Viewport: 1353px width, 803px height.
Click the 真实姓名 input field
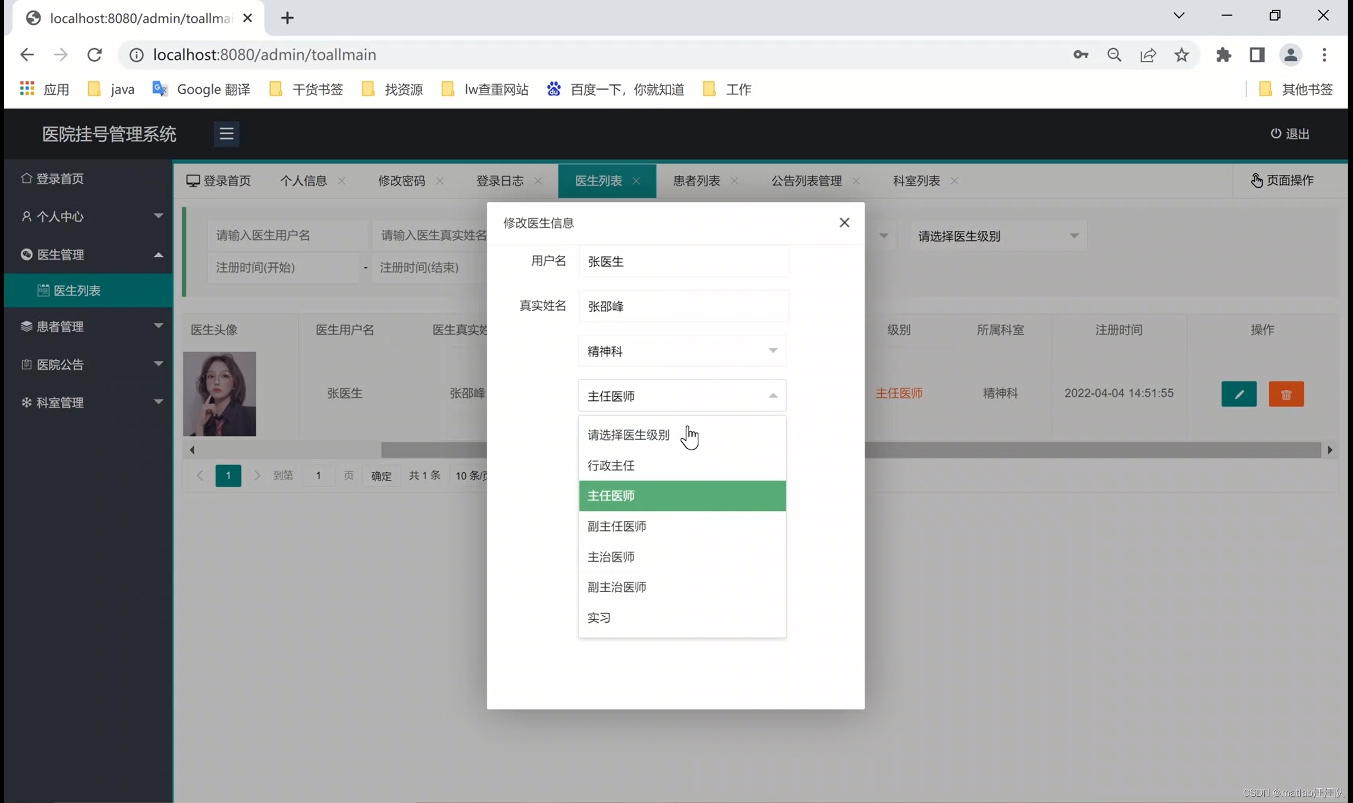tap(683, 306)
